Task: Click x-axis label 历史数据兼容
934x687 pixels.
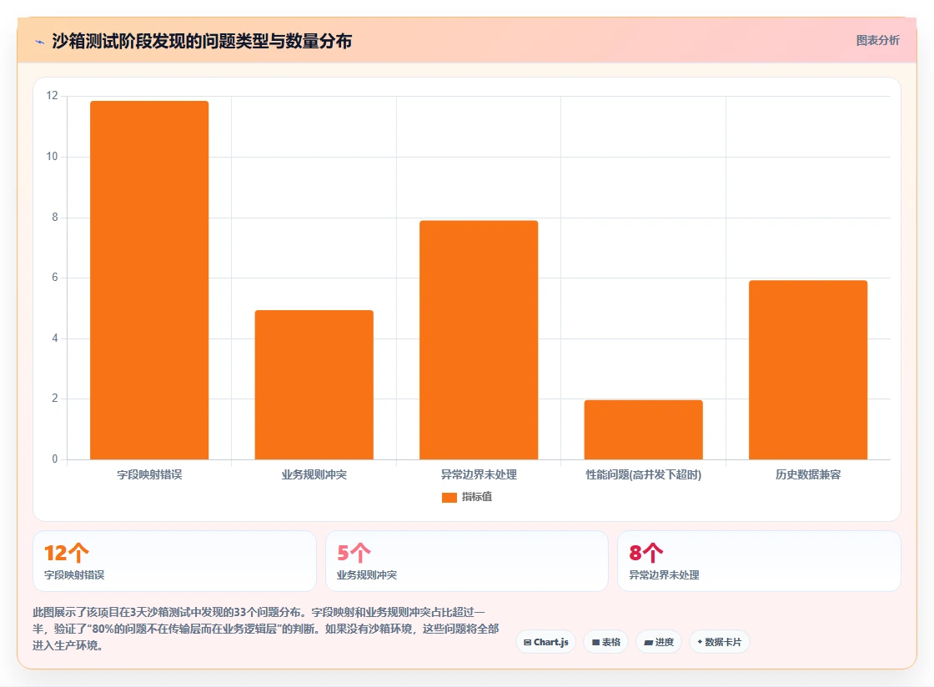Action: (808, 474)
